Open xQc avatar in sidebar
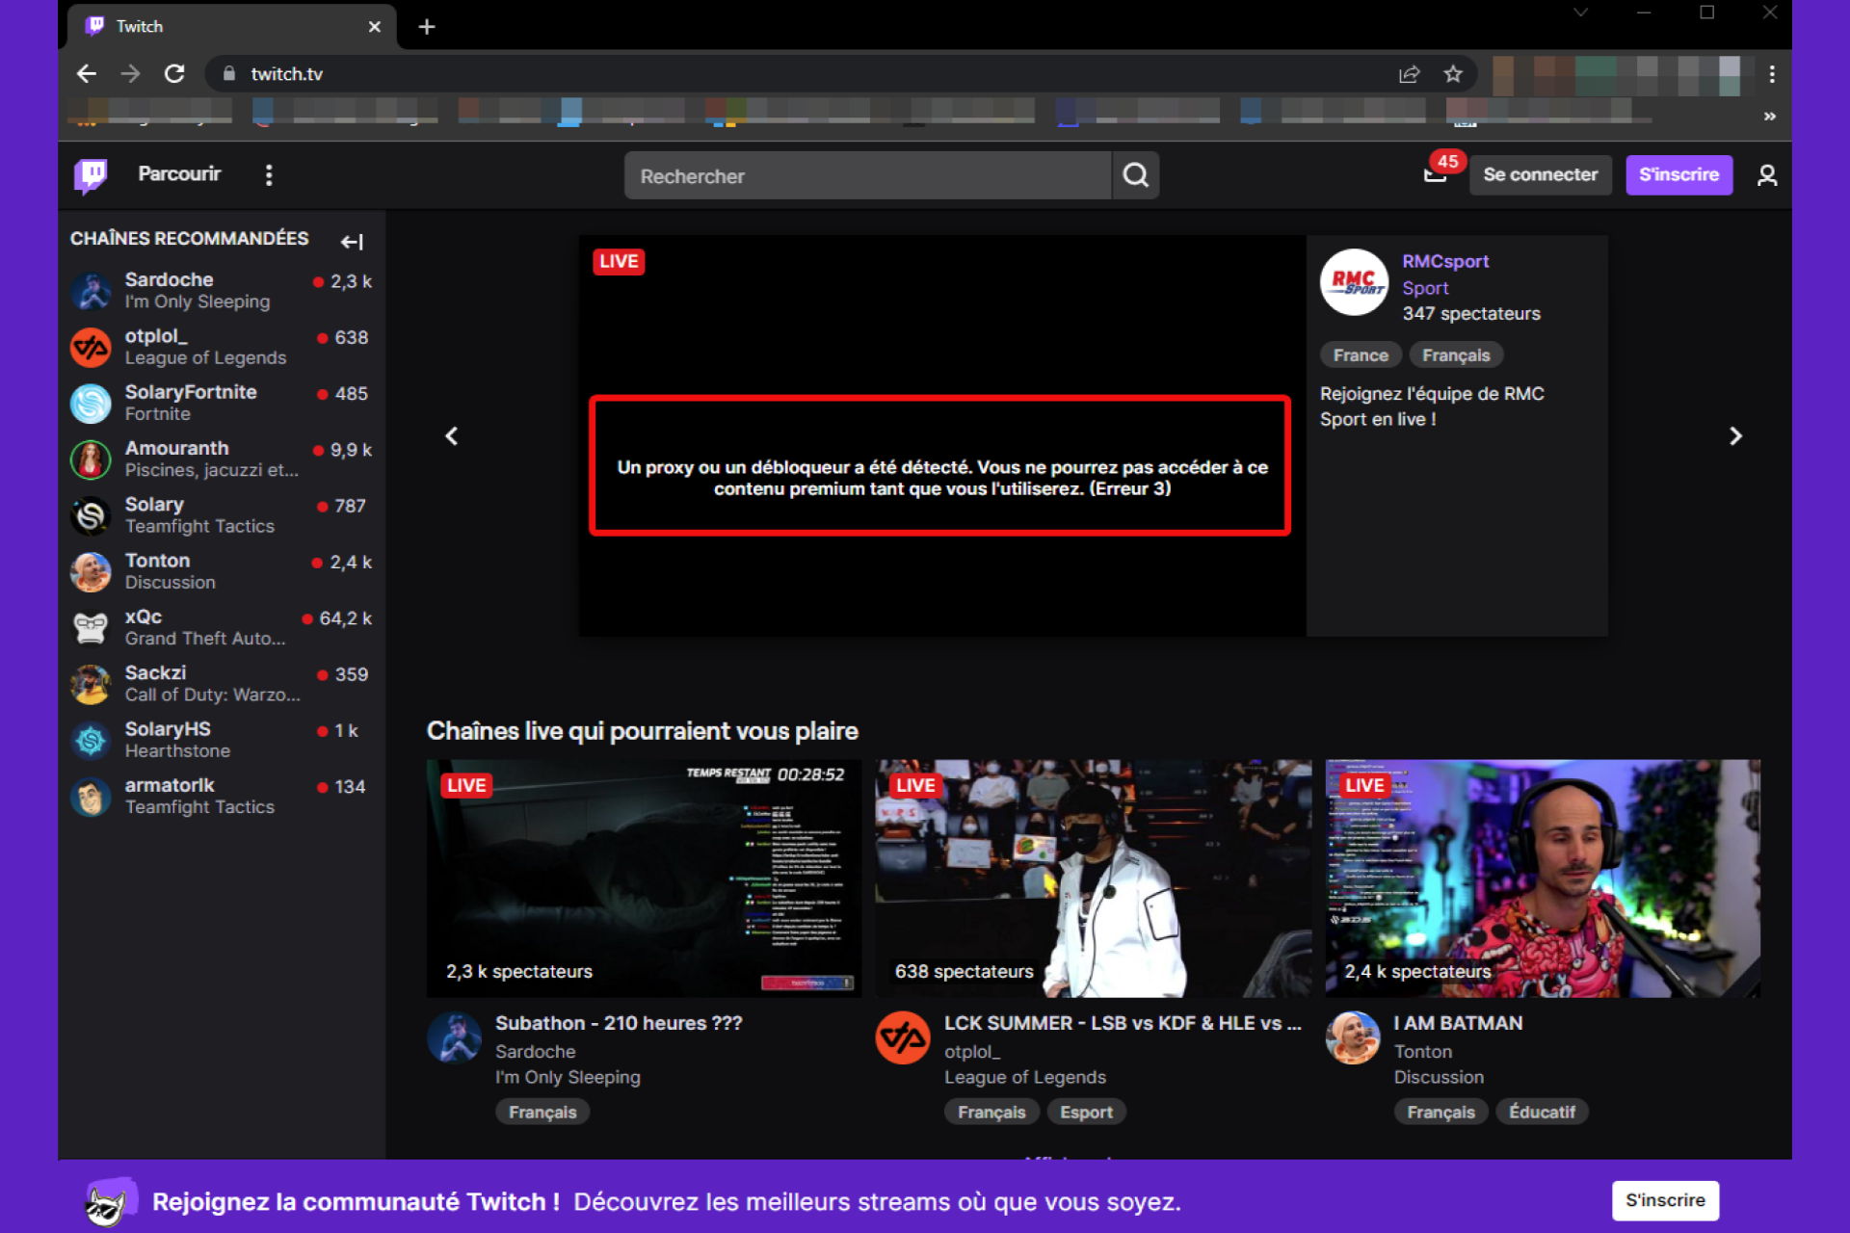 (92, 628)
